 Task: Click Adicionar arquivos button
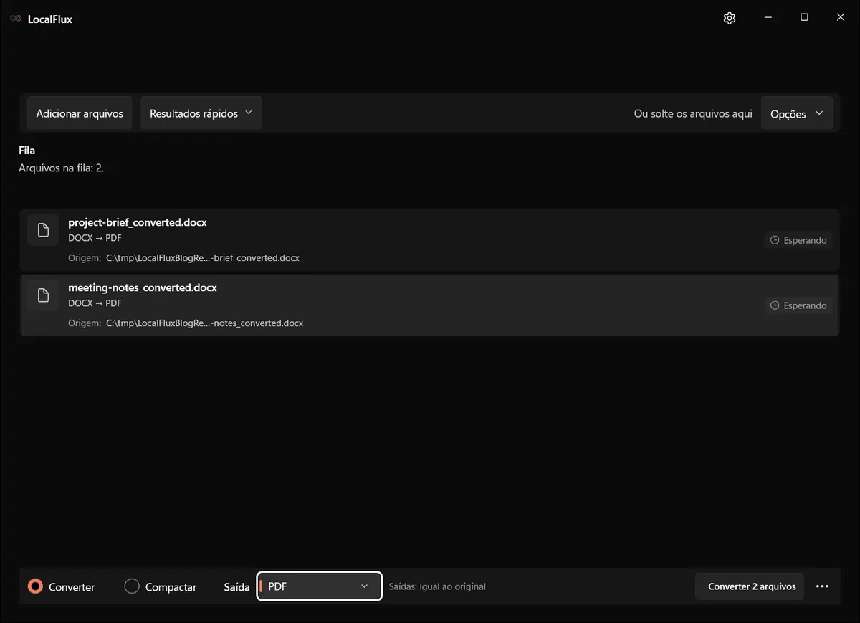80,113
